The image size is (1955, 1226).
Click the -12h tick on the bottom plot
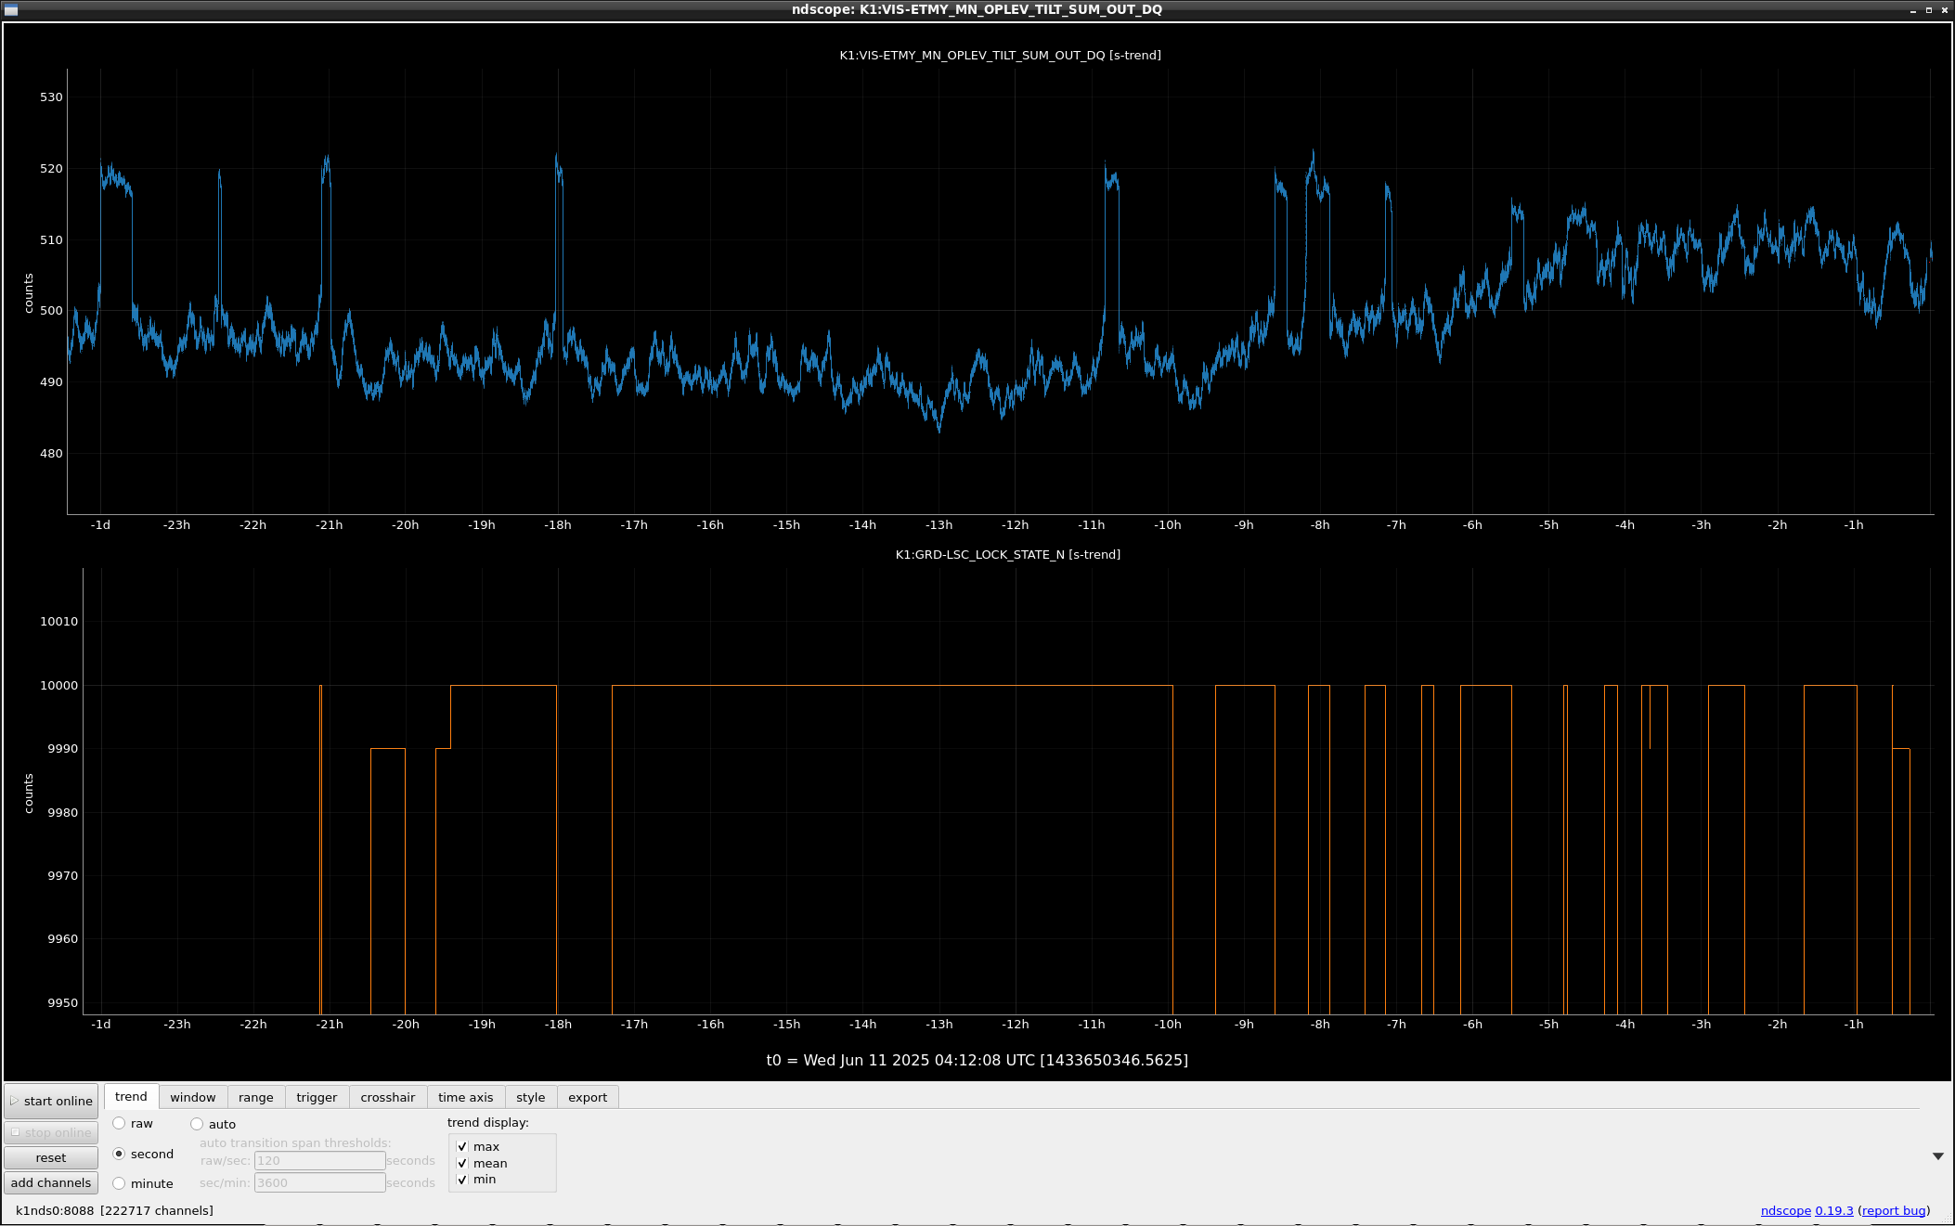click(1015, 1025)
